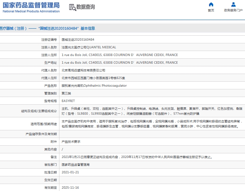The image size is (245, 191).
Task: Click the 生产地址 address value
Action: click(x=120, y=63)
